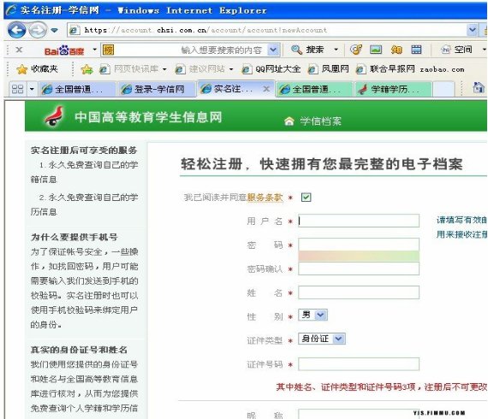
Task: Expand the address bar history dropdown
Action: pyautogui.click(x=473, y=30)
